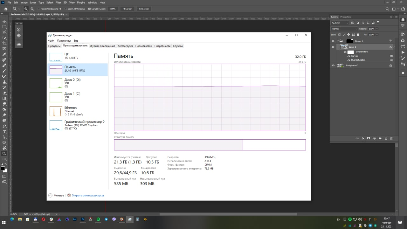Enable Resize Windows to Fit checkbox

[x=39, y=9]
